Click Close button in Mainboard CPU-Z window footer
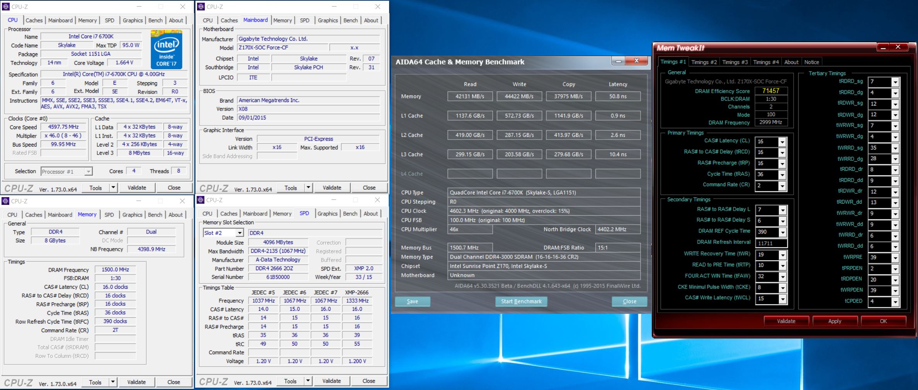Viewport: 918px width, 390px height. click(x=369, y=187)
